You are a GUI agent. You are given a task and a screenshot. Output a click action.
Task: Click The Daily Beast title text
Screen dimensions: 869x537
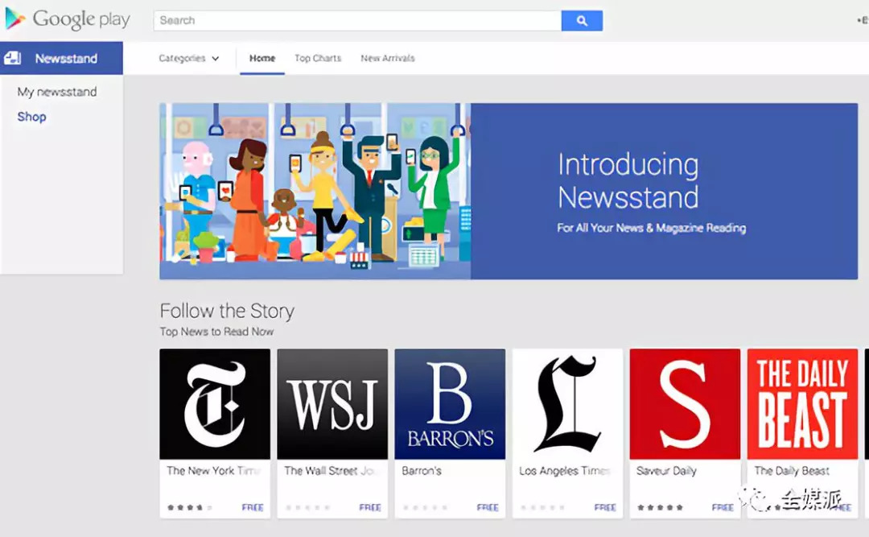click(x=792, y=470)
